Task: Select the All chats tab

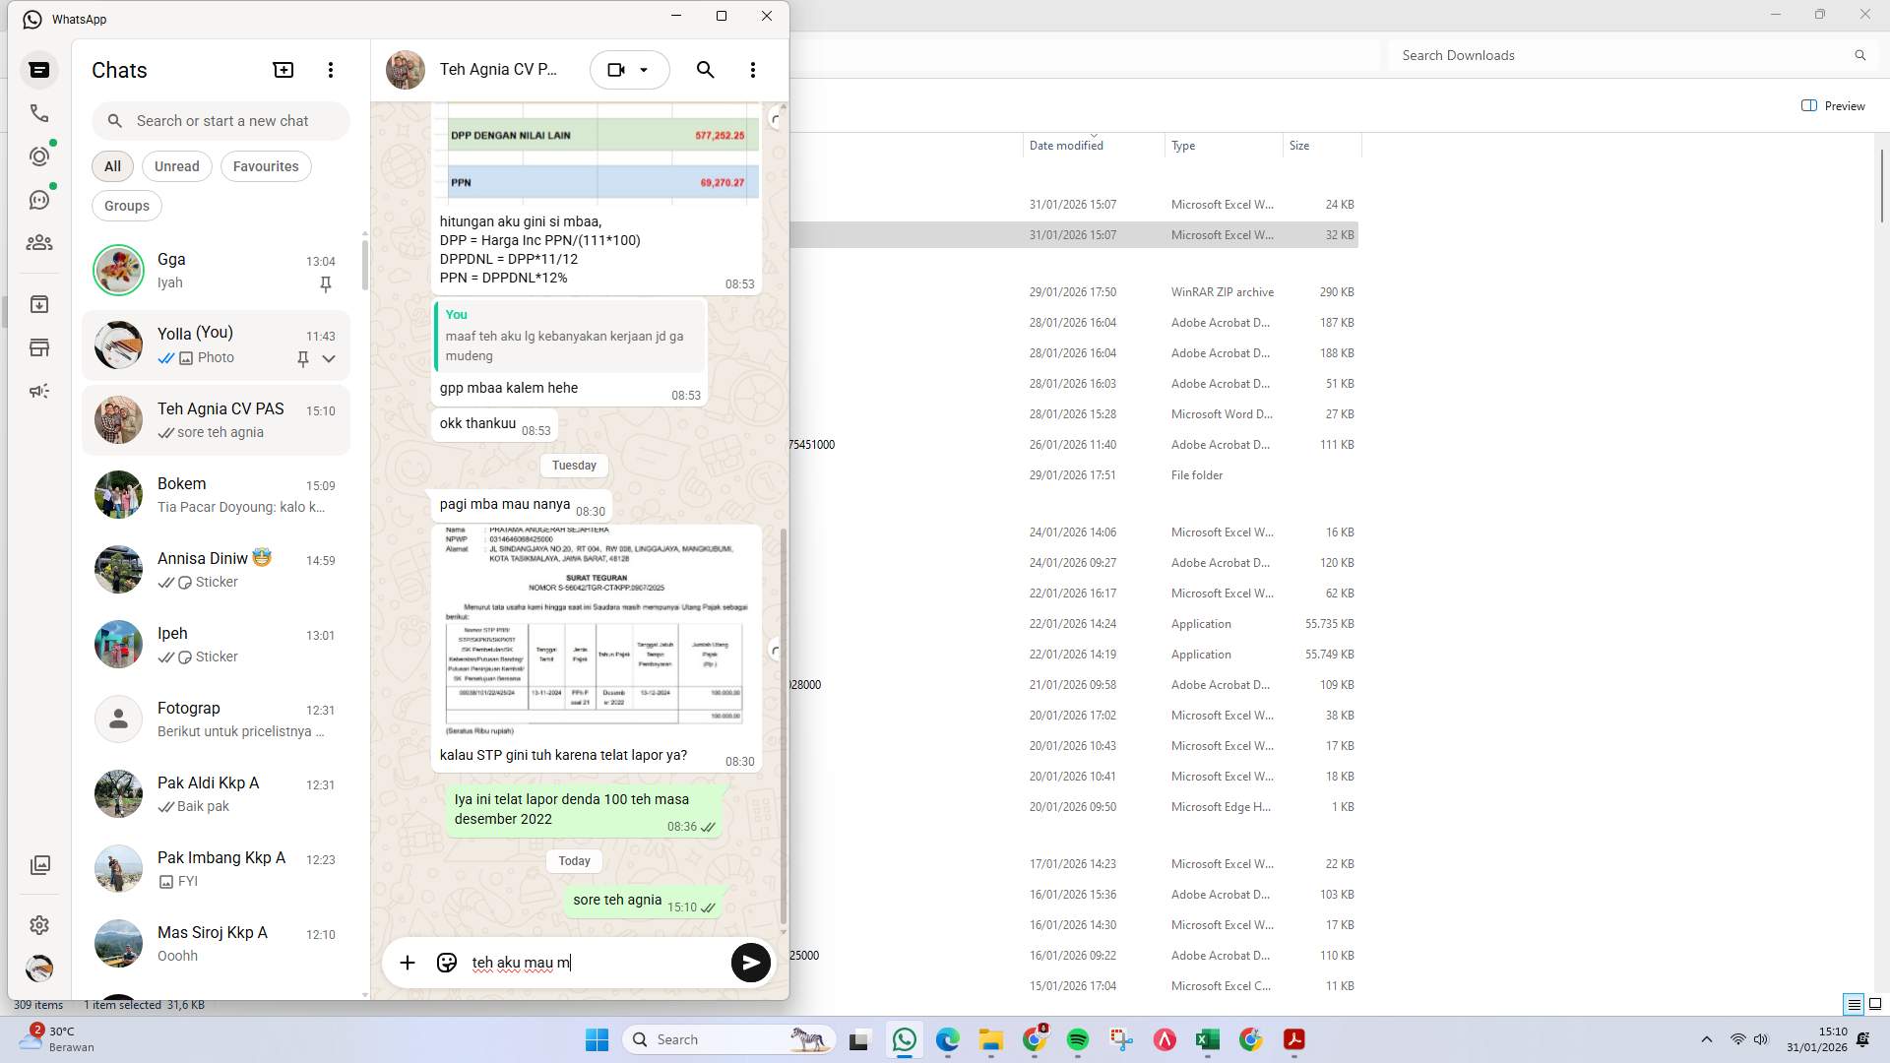Action: pyautogui.click(x=111, y=165)
